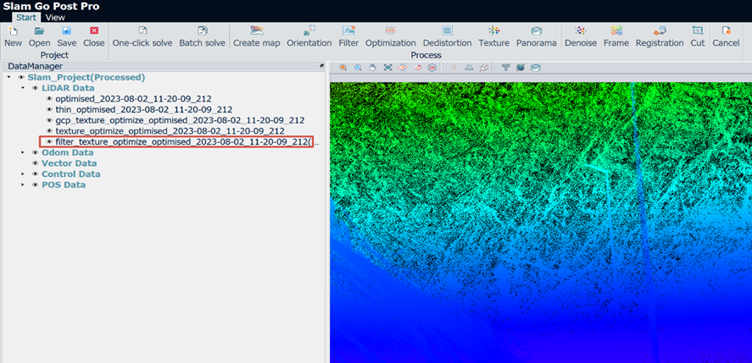Click zoom in magnifier in viewer toolbar
Screen dimensions: 752x363
click(x=343, y=68)
